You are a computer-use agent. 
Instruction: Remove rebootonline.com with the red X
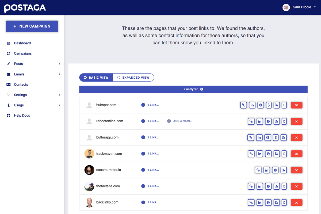(296, 121)
